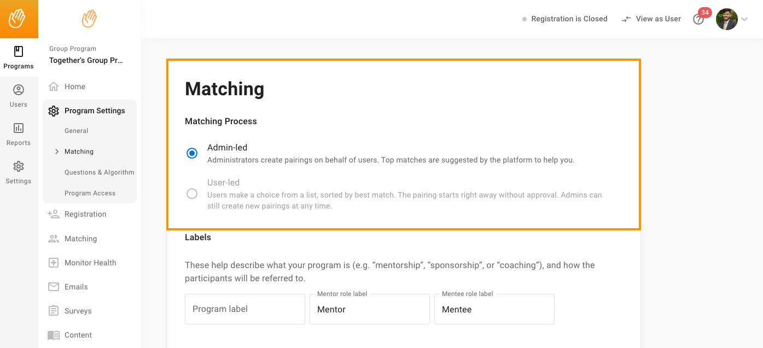The width and height of the screenshot is (763, 348).
Task: Open the Settings gear in the left rail
Action: pyautogui.click(x=19, y=172)
